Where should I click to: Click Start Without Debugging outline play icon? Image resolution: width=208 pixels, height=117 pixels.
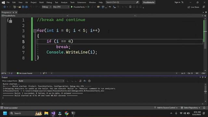[89, 7]
